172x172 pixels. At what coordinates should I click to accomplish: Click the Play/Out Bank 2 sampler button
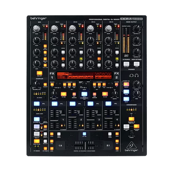pos(37,134)
